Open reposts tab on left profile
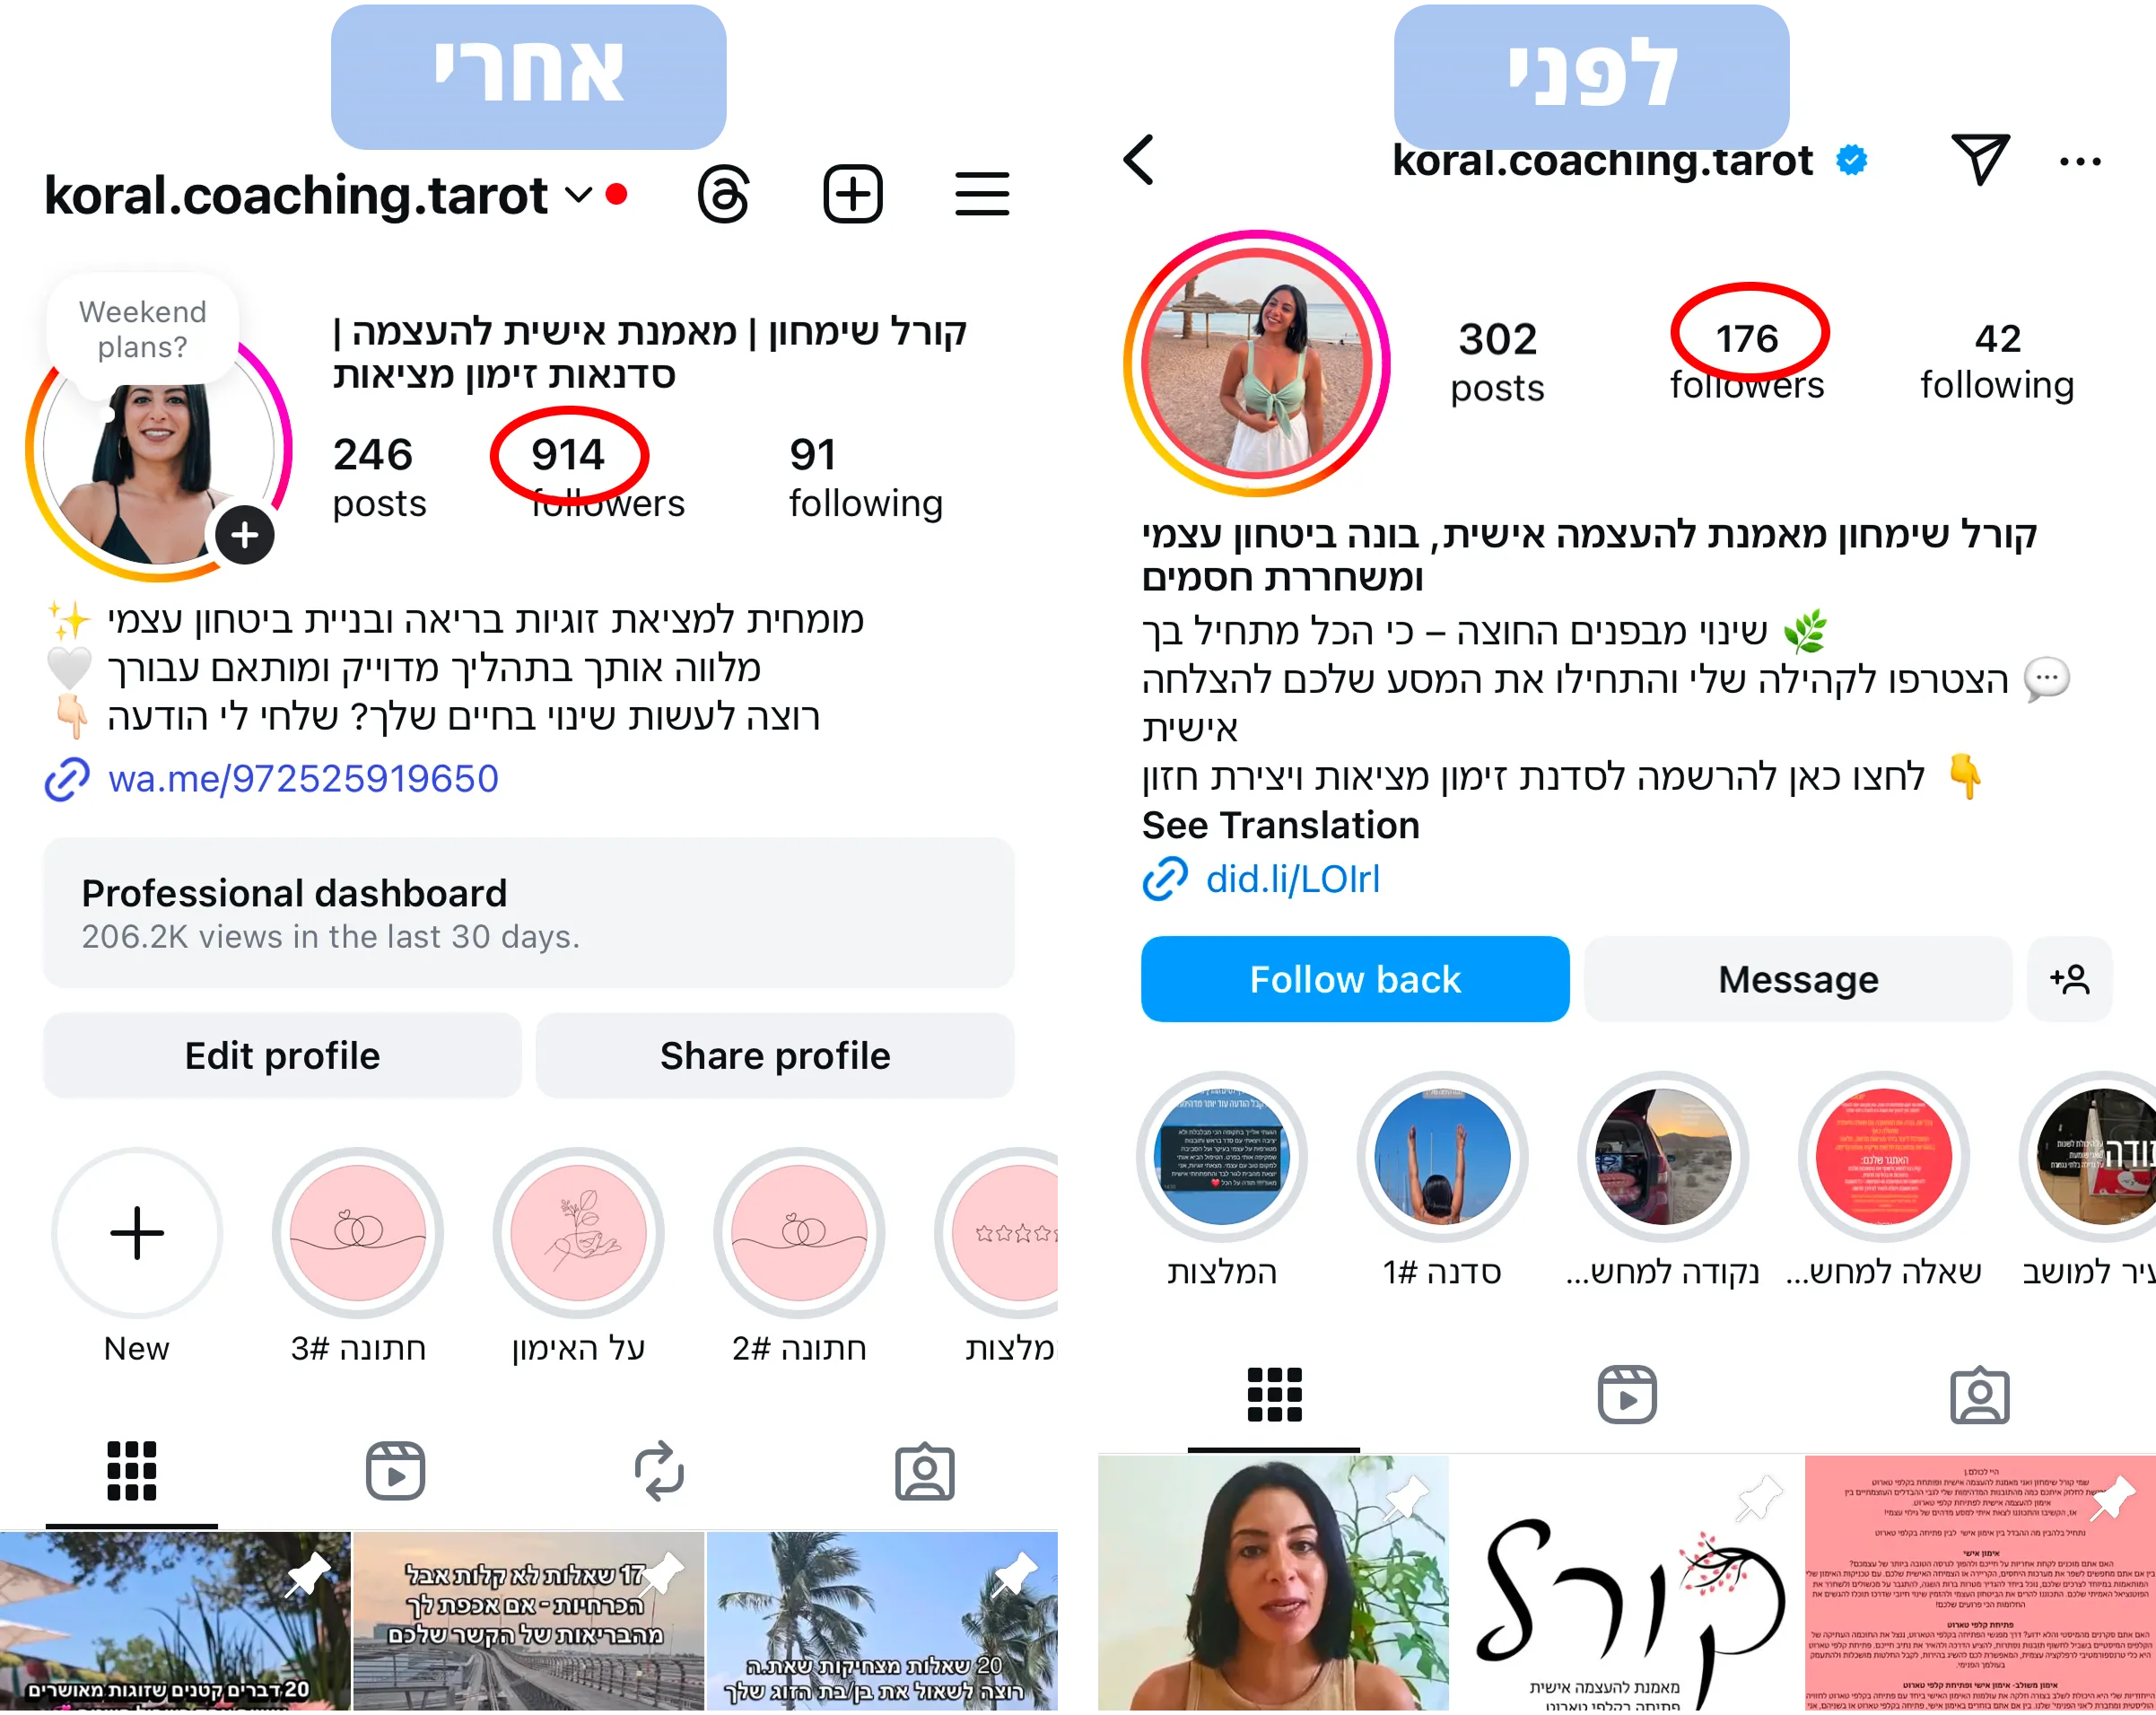Image resolution: width=2156 pixels, height=1715 pixels. tap(660, 1470)
